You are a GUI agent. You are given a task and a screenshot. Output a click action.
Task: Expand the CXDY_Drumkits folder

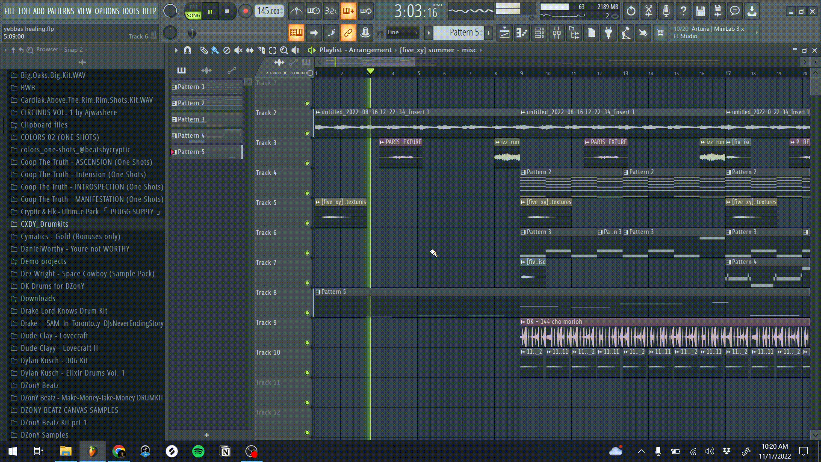tap(44, 224)
